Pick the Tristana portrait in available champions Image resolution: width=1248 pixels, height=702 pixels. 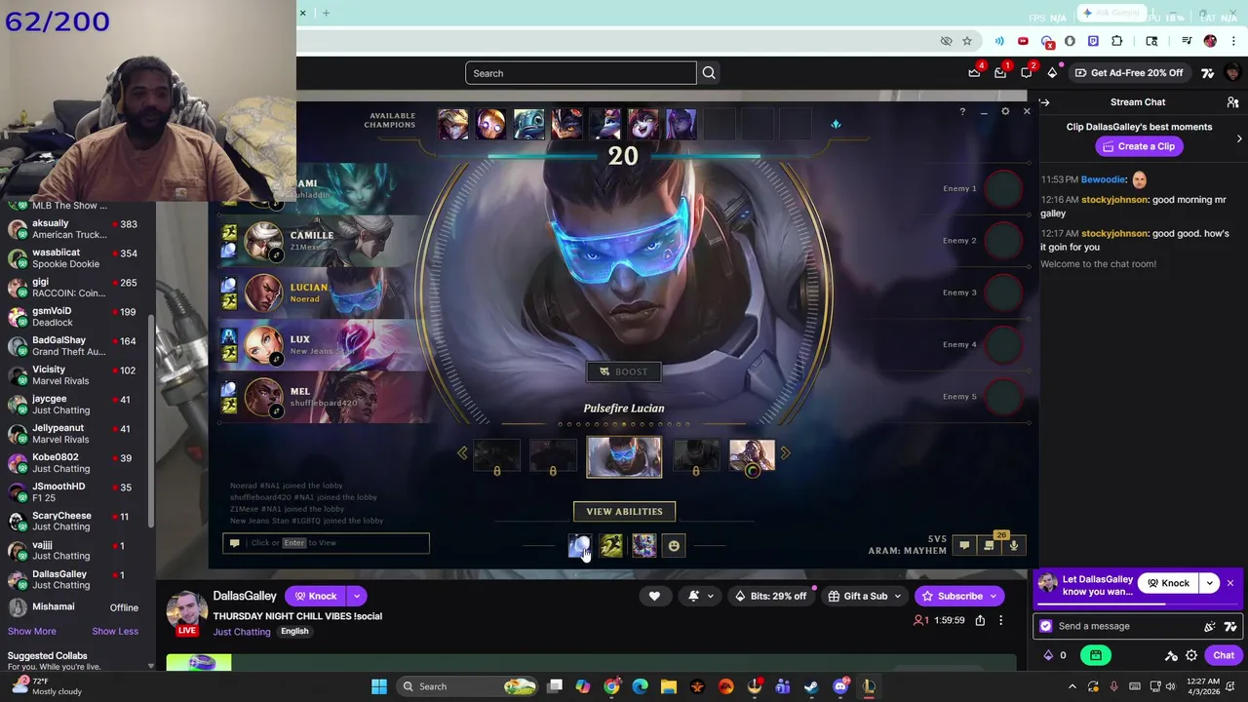coord(604,124)
